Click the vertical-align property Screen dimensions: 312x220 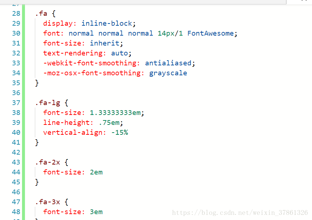pos(73,132)
